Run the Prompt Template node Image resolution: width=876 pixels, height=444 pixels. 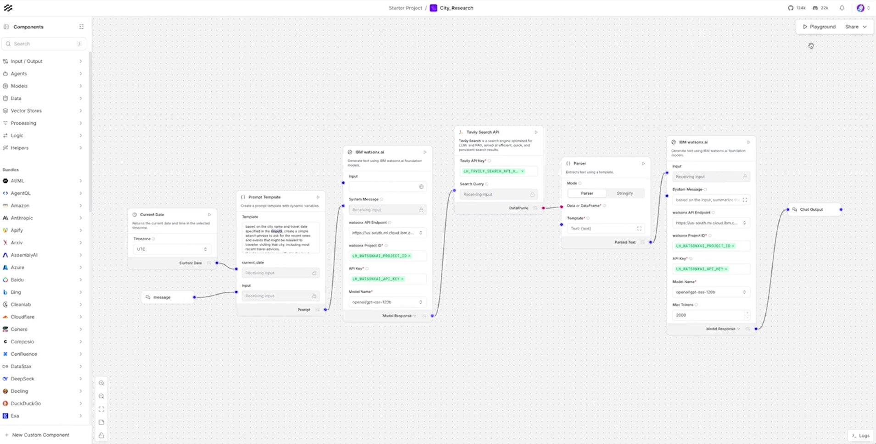[318, 197]
